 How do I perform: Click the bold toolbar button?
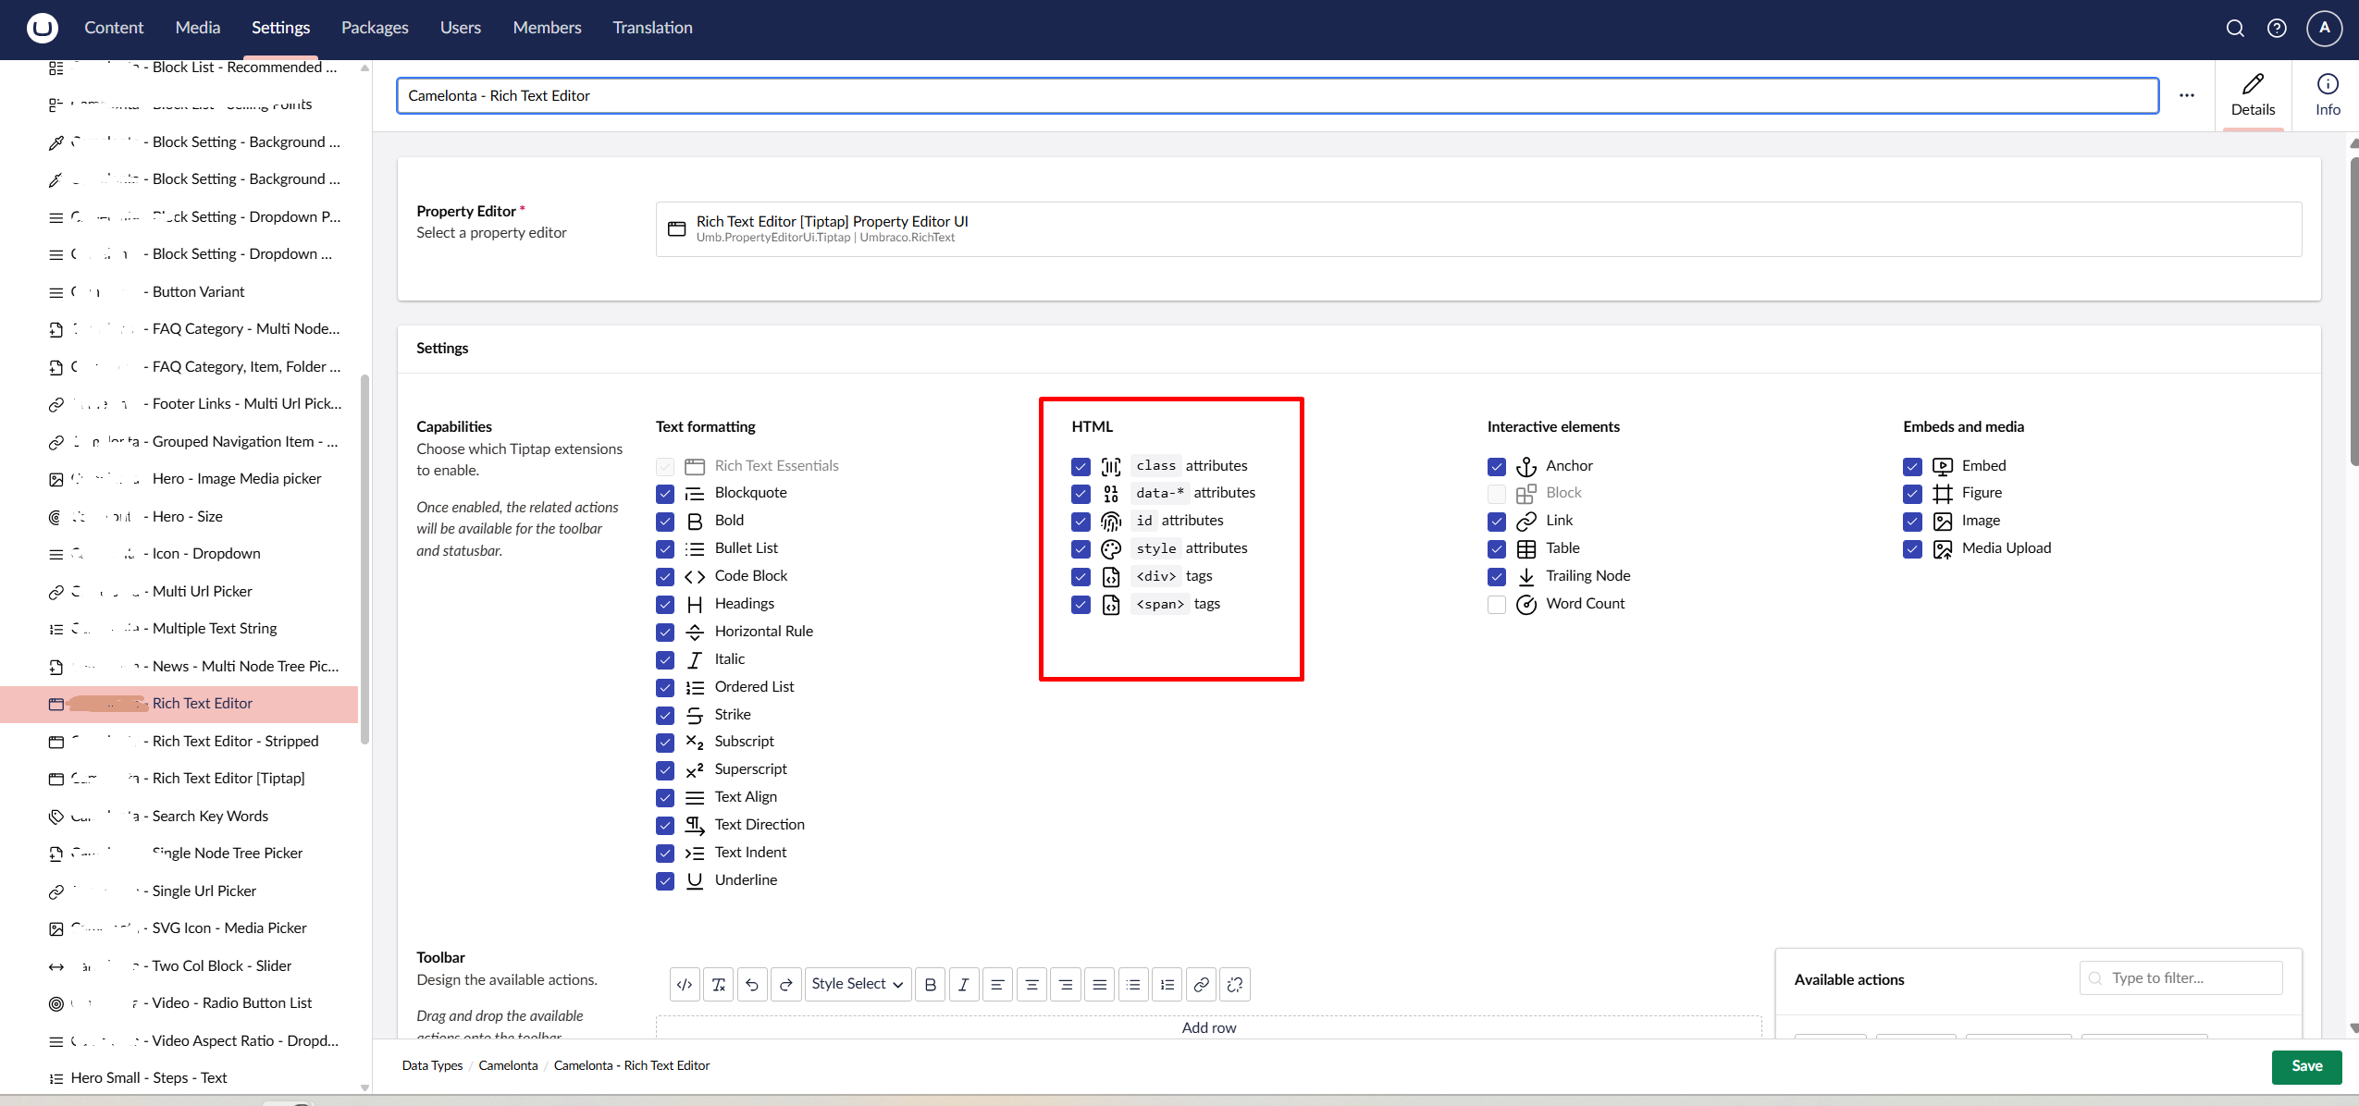click(931, 985)
